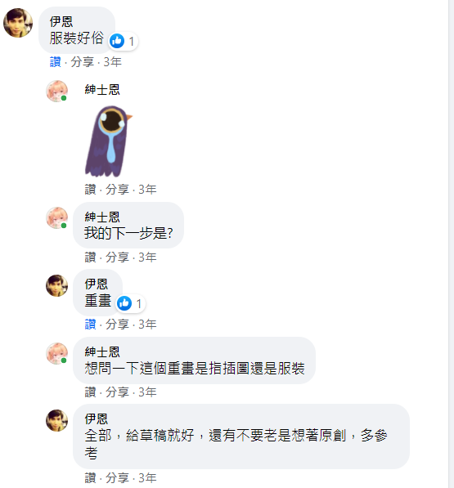This screenshot has width=454, height=488.
Task: Open 伊恩 avatar beside the 重畫 comment
Action: 57,285
